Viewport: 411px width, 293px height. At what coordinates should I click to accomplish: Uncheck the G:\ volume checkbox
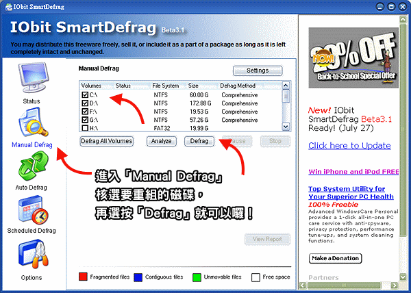(x=85, y=120)
